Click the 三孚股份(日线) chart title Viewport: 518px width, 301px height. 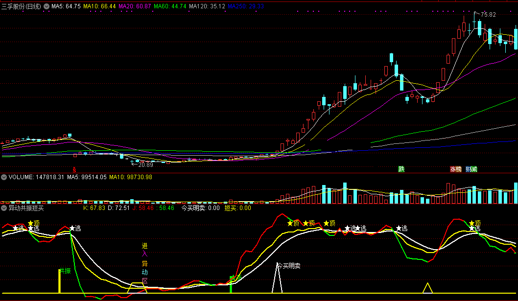(x=21, y=6)
